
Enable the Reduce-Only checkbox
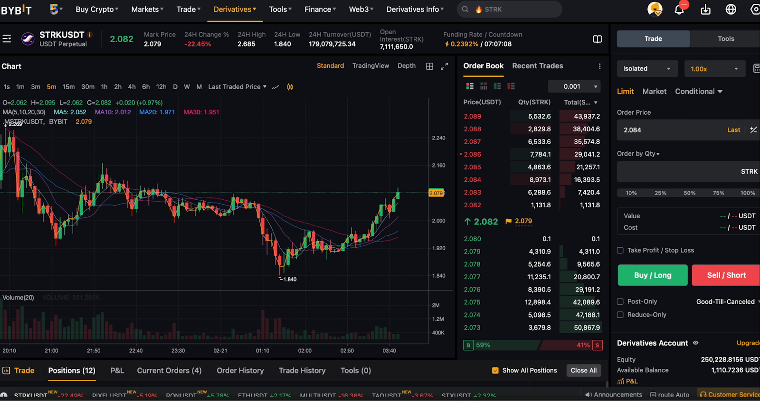(620, 315)
